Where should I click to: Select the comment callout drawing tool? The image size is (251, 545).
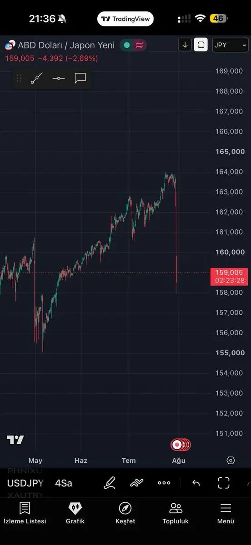point(80,79)
